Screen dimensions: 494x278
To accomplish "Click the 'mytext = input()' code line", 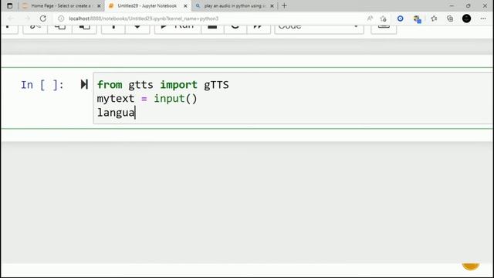I will [x=147, y=99].
